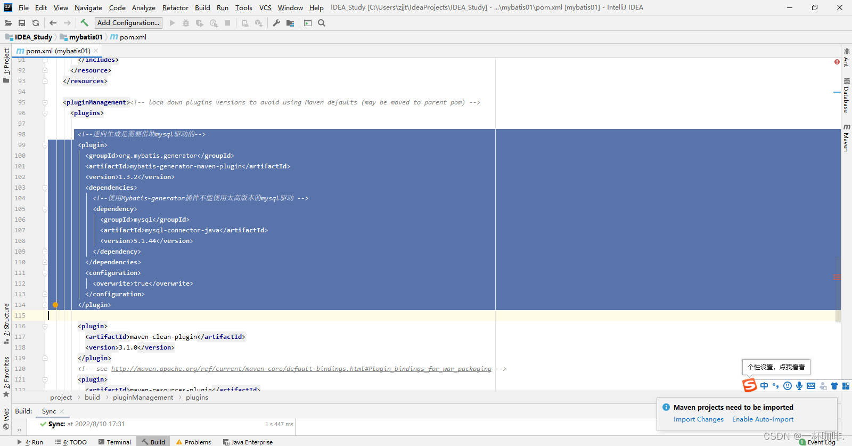
Task: Open Search Everywhere magnifier icon
Action: coord(322,23)
